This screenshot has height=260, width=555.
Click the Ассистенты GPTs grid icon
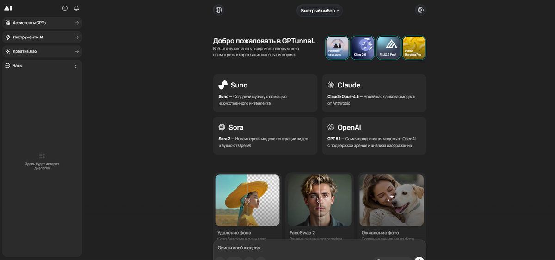[x=8, y=23]
